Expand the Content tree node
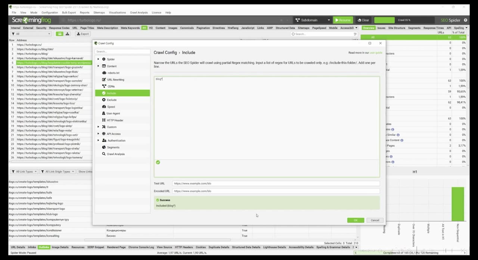Image resolution: width=478 pixels, height=260 pixels. click(x=98, y=66)
